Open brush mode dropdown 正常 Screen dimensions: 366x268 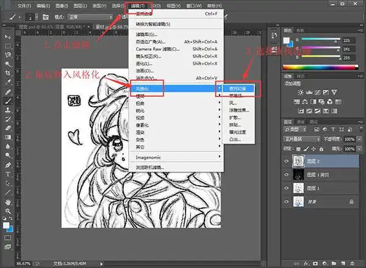(x=90, y=17)
